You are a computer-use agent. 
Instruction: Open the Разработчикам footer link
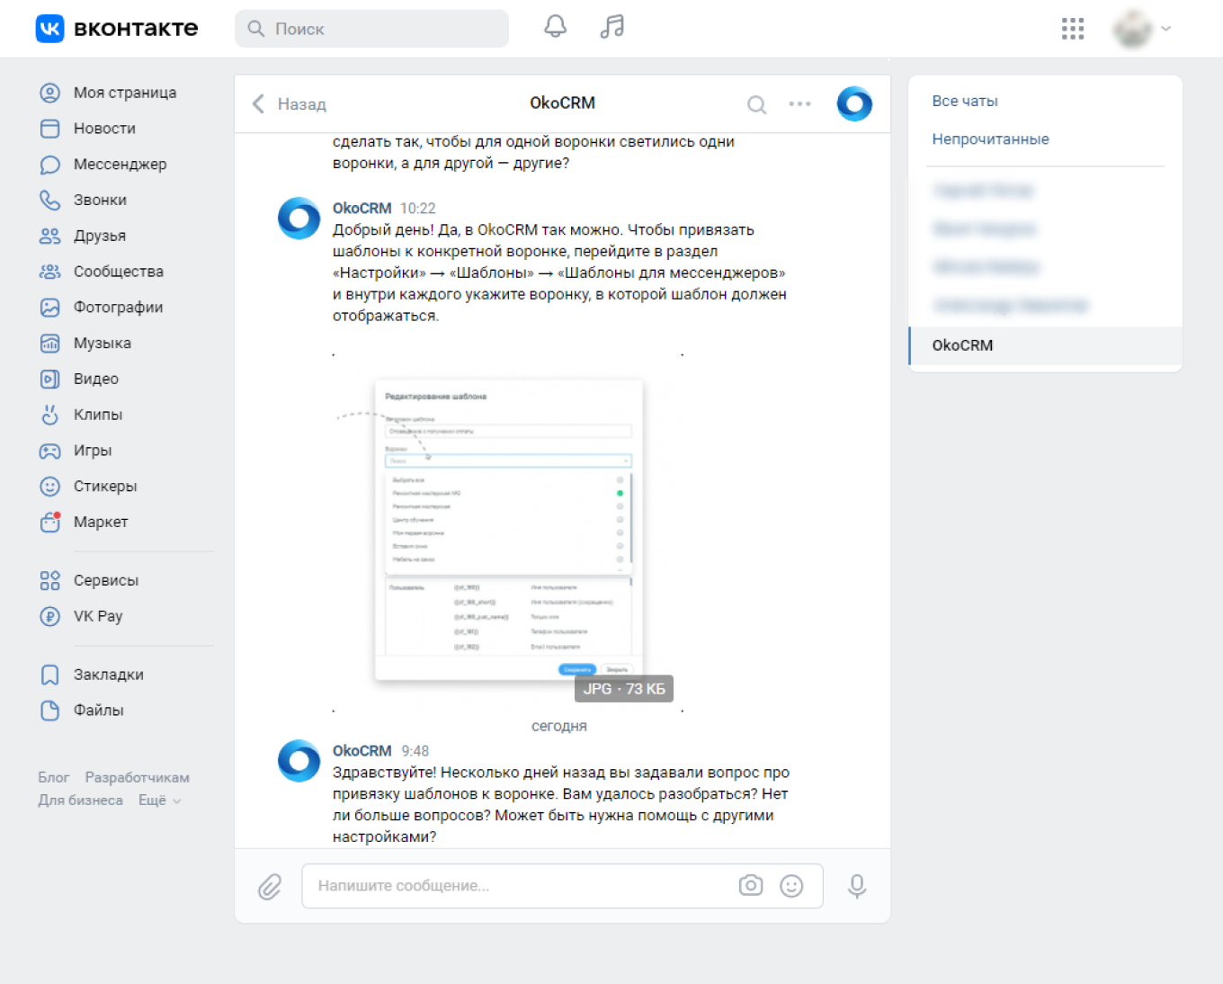click(x=138, y=777)
